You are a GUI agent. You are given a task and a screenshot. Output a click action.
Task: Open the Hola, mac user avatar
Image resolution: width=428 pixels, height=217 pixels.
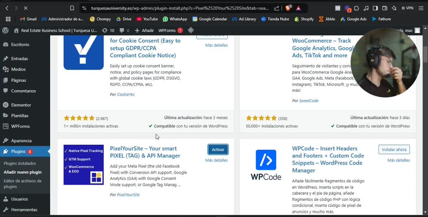[x=417, y=30]
